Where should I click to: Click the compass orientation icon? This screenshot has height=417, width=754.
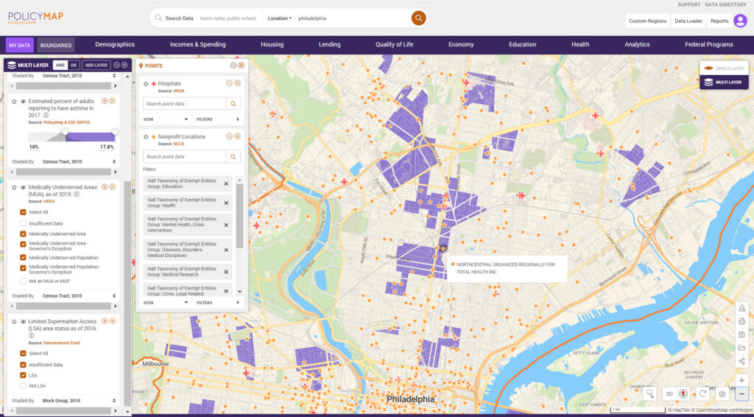coord(683,394)
